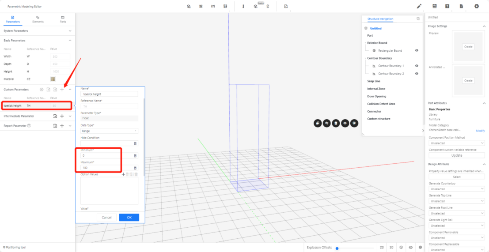Click the Modify link for Model Category
Viewport: 489px width, 252px height.
pyautogui.click(x=480, y=131)
